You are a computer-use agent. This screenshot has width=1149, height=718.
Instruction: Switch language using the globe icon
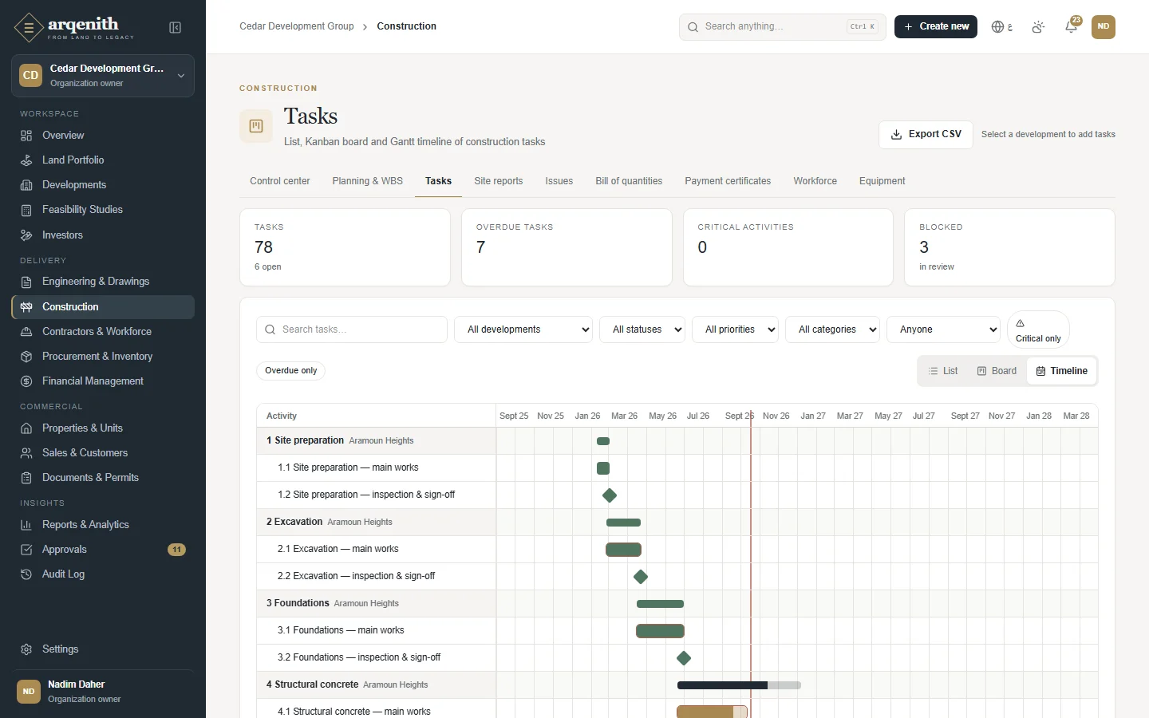coord(1001,27)
